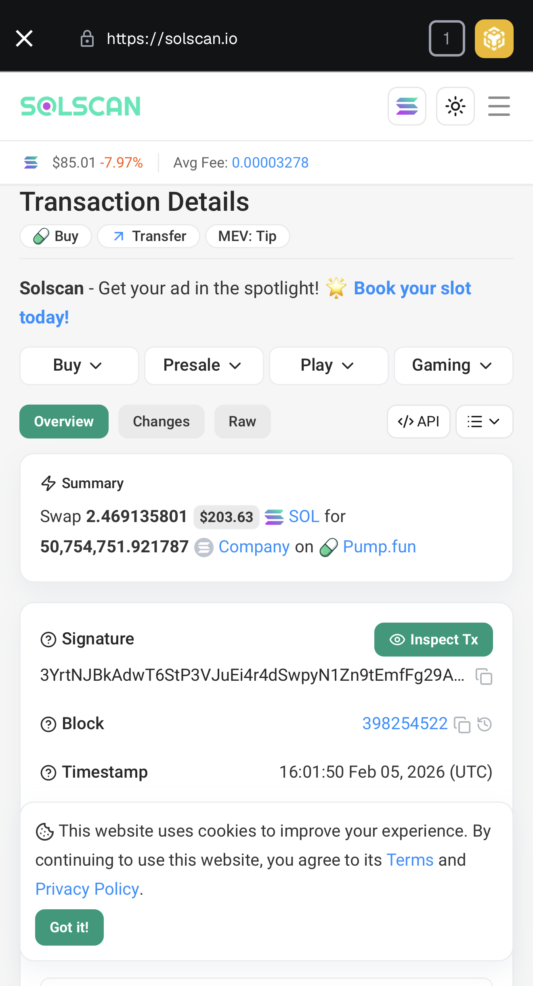Switch to the Raw tab
The image size is (533, 986).
pos(242,422)
